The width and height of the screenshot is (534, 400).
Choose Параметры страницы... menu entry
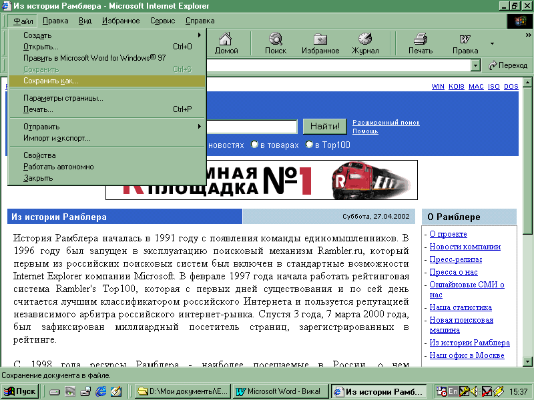[107, 98]
